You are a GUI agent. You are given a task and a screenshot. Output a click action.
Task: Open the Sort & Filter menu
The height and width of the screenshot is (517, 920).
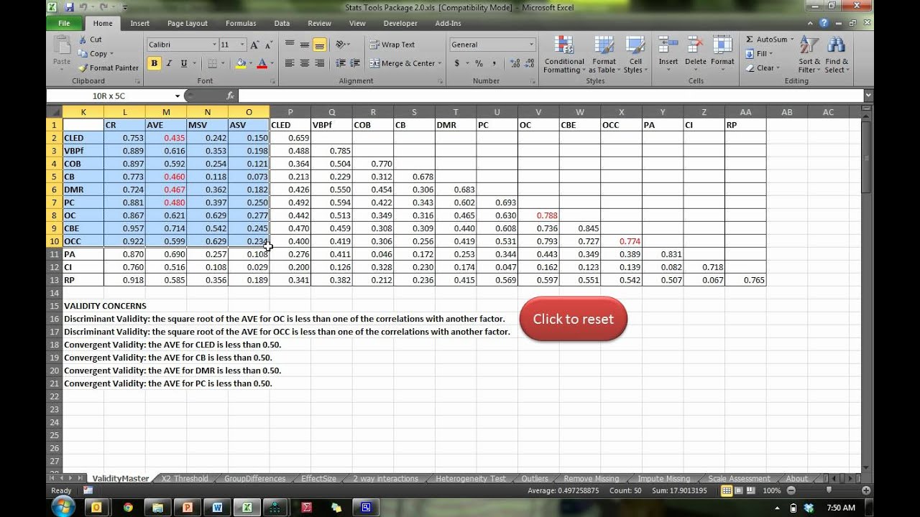point(809,55)
